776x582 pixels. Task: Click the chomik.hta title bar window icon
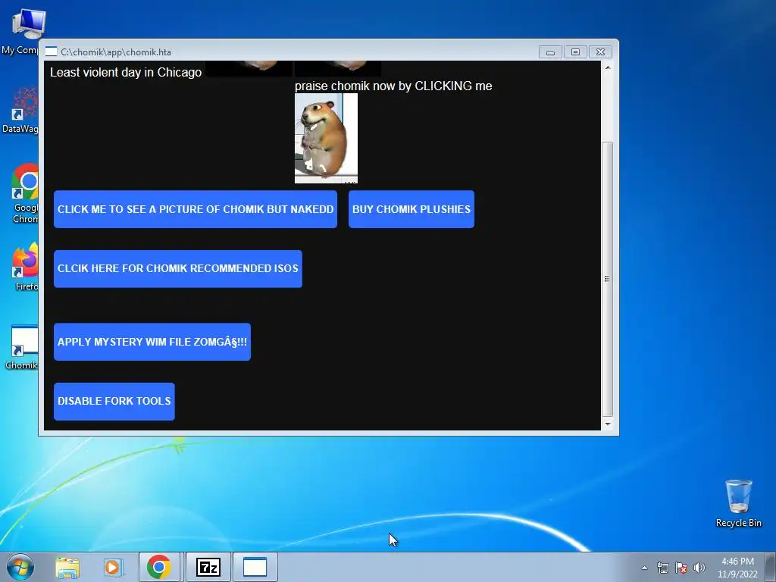[51, 52]
